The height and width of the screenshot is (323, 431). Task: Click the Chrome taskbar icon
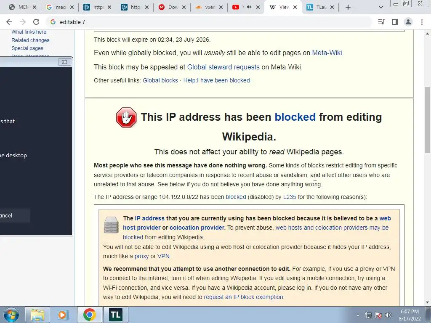pyautogui.click(x=90, y=315)
